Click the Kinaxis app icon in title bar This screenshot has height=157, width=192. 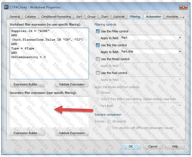click(x=6, y=7)
